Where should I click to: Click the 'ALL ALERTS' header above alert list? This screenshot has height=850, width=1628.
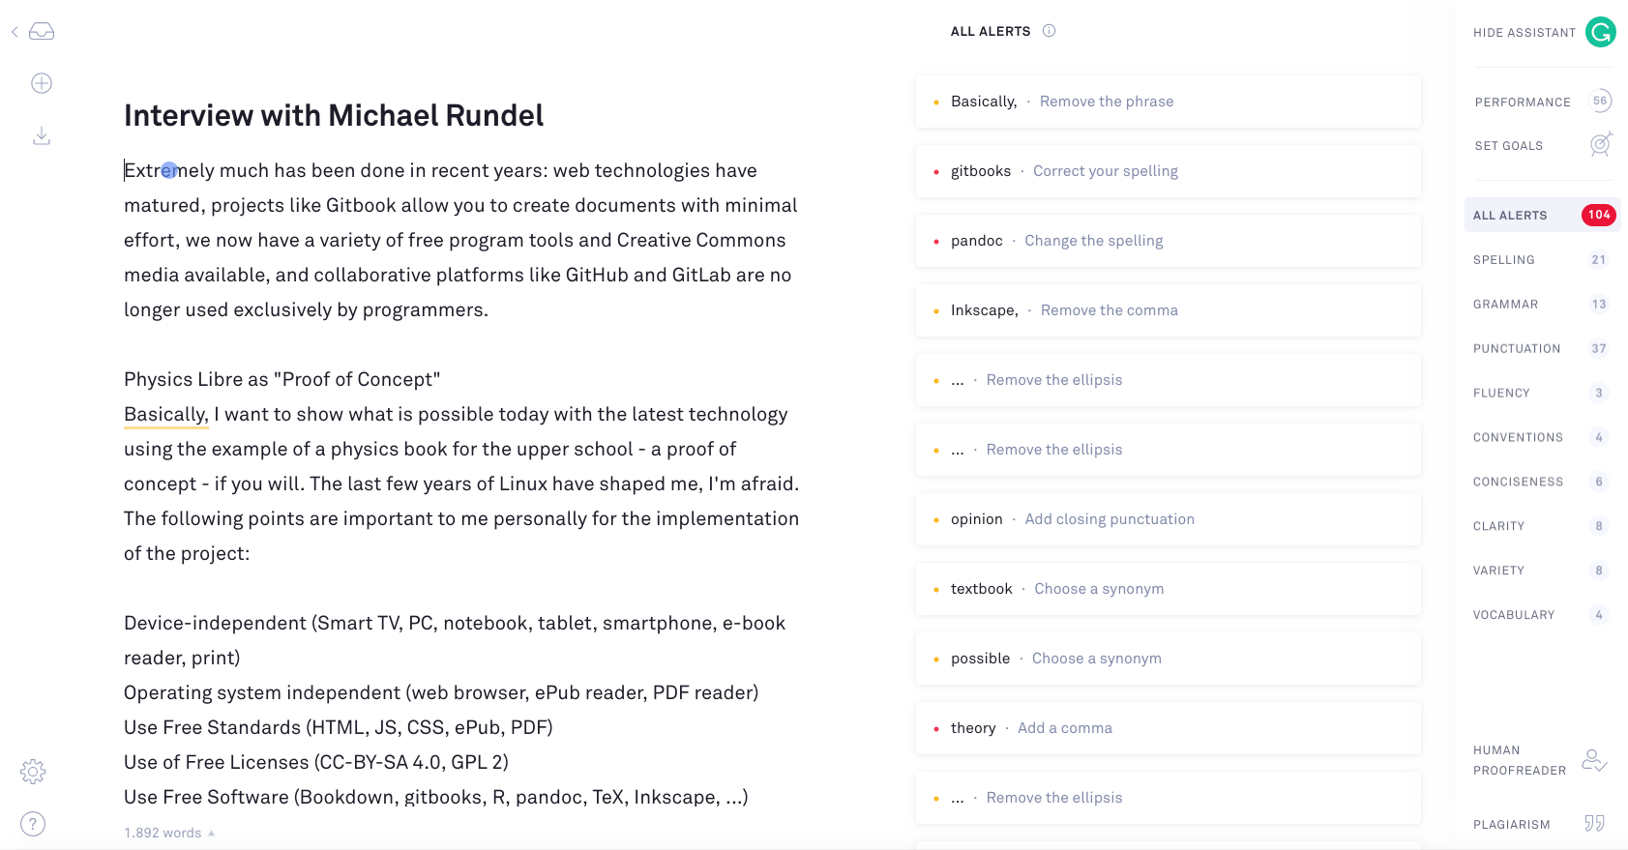coord(991,31)
